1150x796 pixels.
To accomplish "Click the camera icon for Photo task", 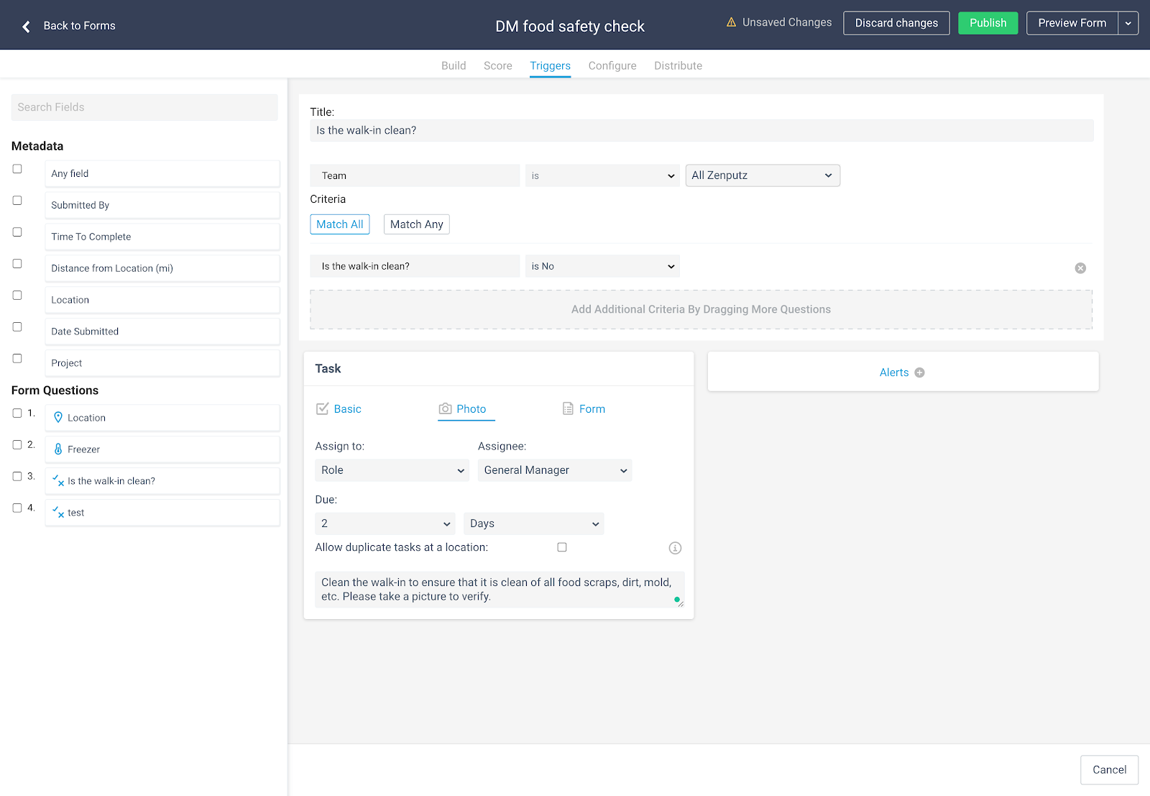I will pos(446,408).
